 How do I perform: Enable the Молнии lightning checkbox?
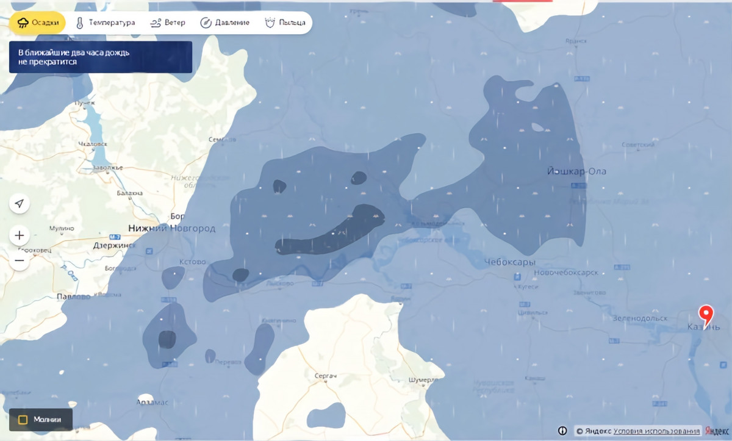coord(23,420)
